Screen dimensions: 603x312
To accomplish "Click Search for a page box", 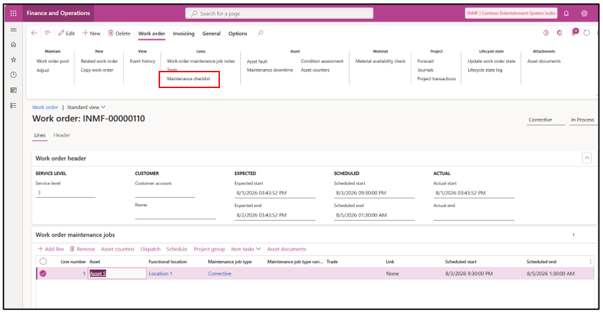I will (x=279, y=13).
